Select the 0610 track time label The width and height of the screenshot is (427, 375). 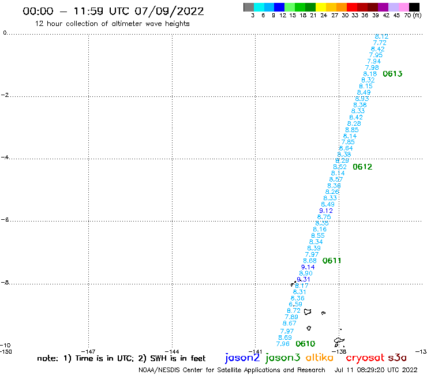(305, 344)
